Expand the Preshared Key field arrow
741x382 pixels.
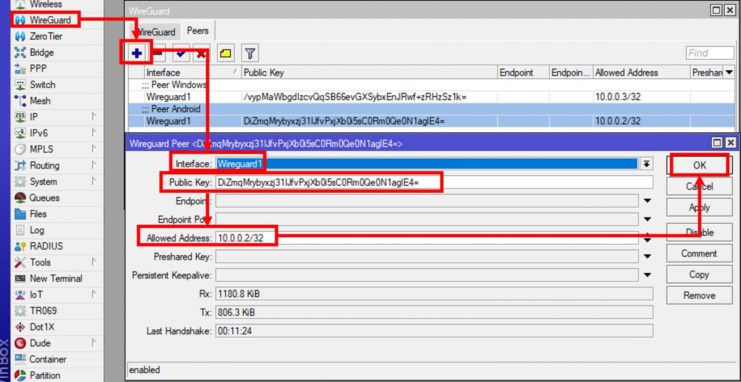(x=647, y=256)
